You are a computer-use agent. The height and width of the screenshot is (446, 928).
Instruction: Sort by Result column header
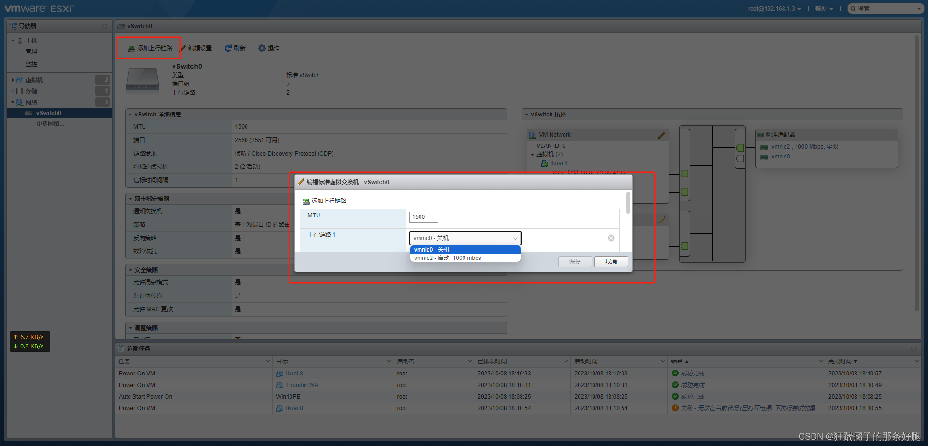point(746,361)
